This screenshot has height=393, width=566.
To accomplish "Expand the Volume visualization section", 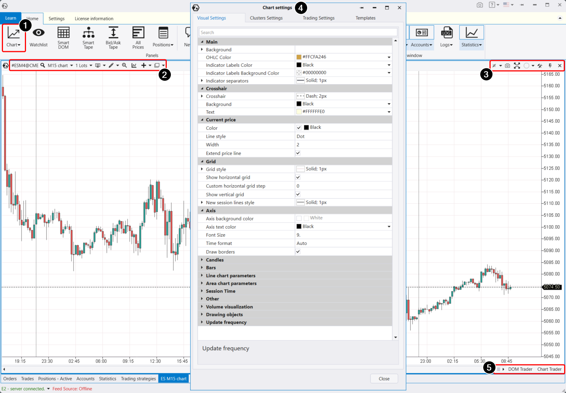I will 202,307.
